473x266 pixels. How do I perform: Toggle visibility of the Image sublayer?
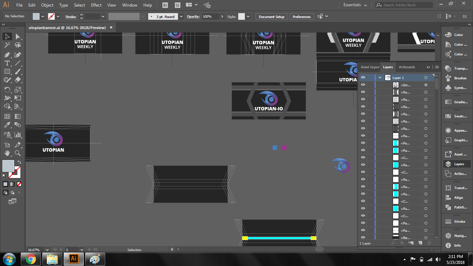363,85
